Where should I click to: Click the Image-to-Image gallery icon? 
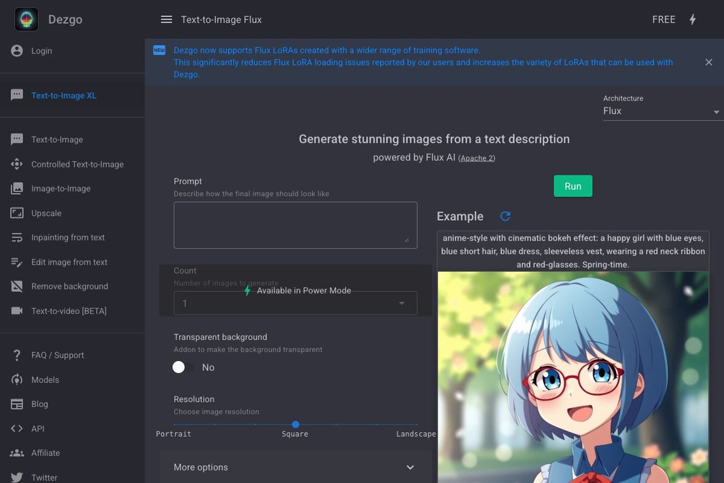click(17, 189)
